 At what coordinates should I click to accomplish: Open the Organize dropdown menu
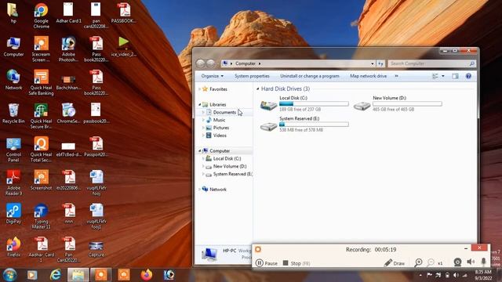213,76
